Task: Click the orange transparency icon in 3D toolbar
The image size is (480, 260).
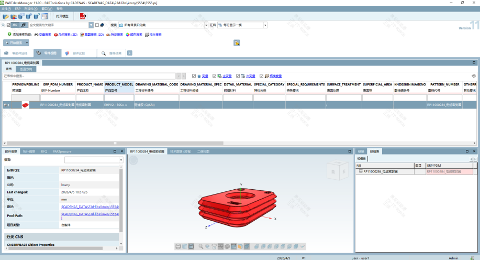Action: pos(240,246)
